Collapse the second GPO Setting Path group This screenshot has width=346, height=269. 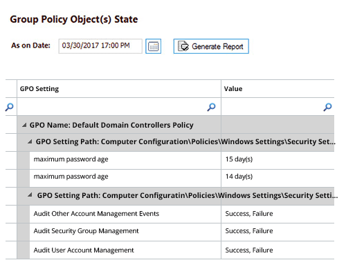pos(30,195)
